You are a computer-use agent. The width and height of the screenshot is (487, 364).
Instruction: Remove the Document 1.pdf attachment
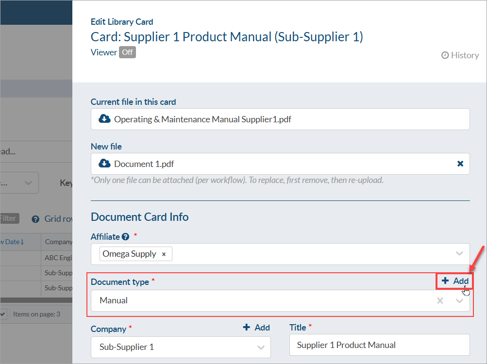[460, 164]
